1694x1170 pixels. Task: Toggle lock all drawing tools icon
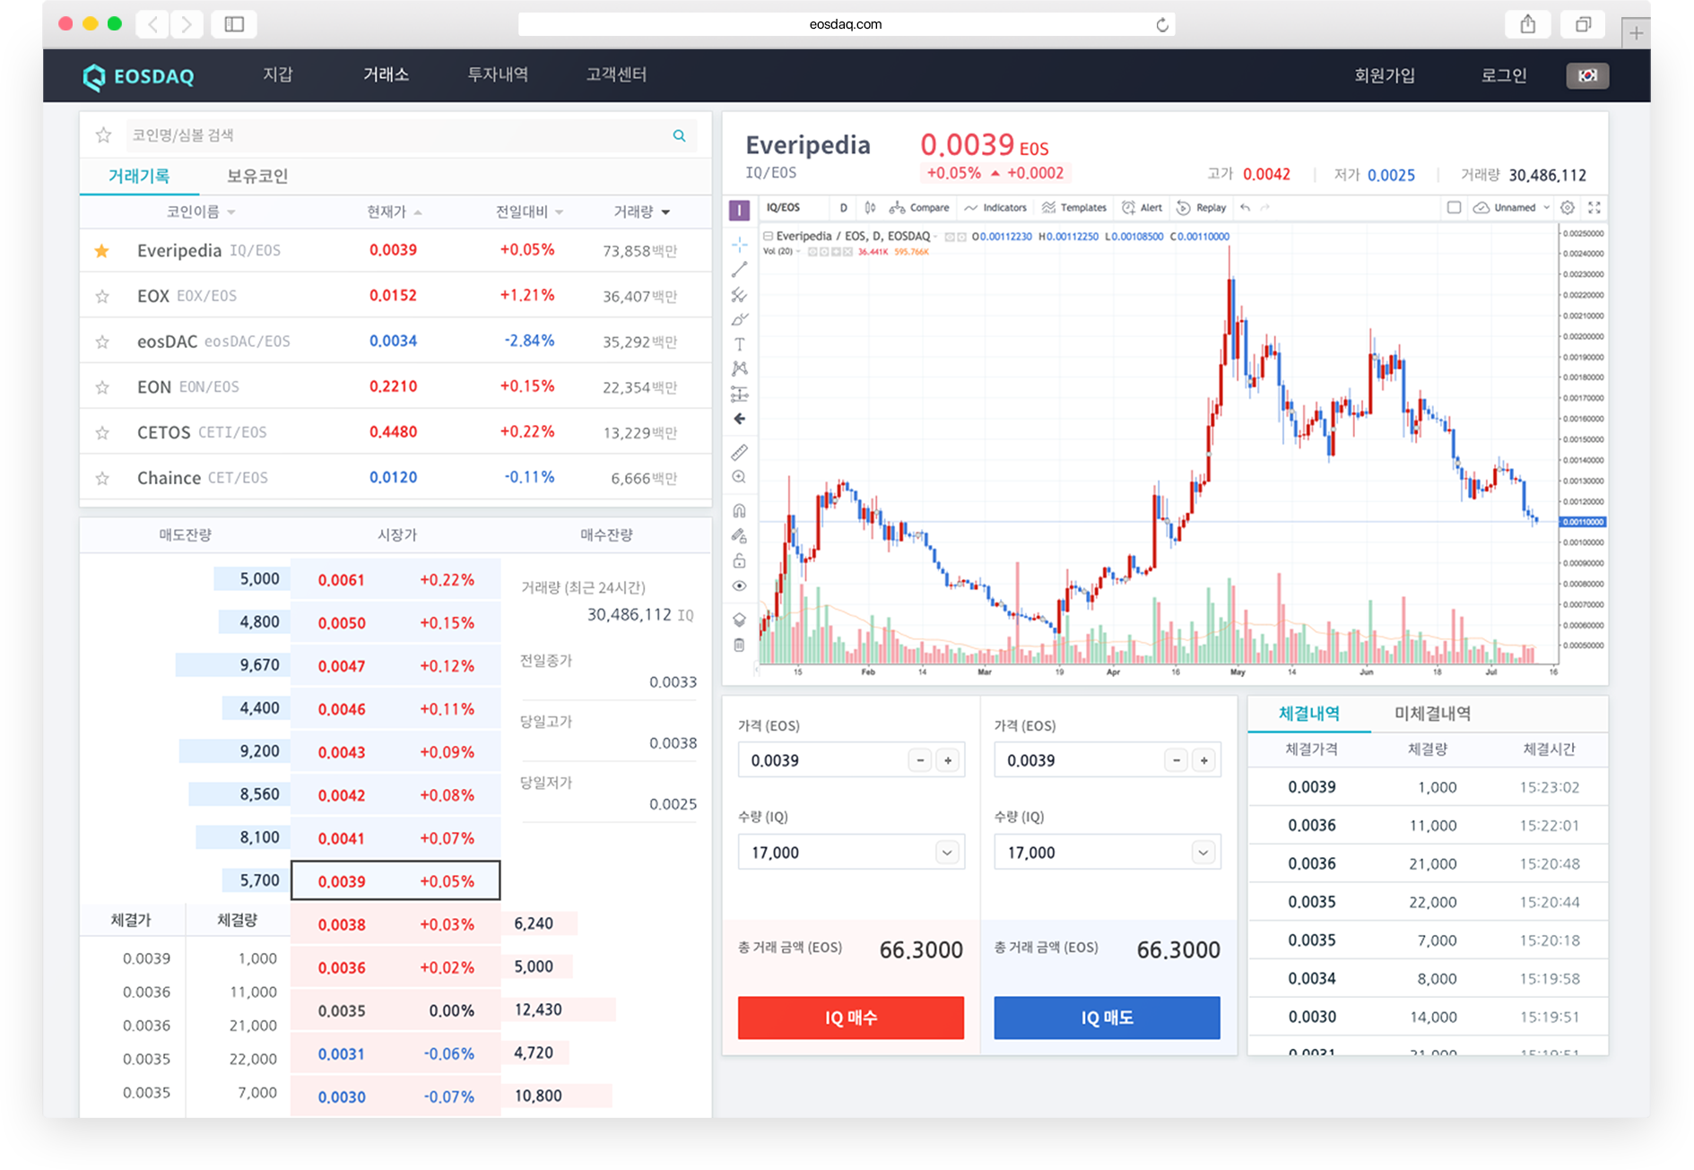(x=739, y=561)
